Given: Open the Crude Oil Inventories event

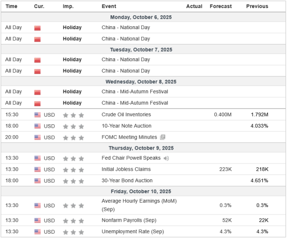Looking at the screenshot, I should (126, 115).
